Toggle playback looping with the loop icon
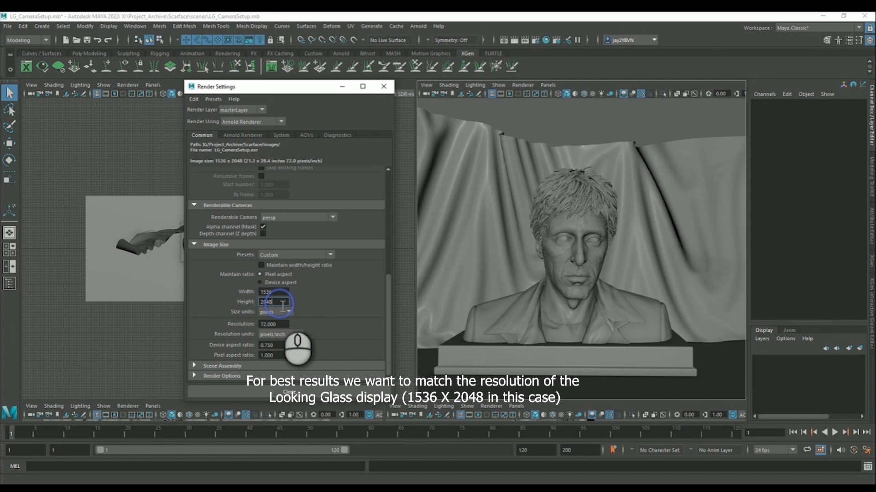The height and width of the screenshot is (492, 876). pyautogui.click(x=807, y=450)
